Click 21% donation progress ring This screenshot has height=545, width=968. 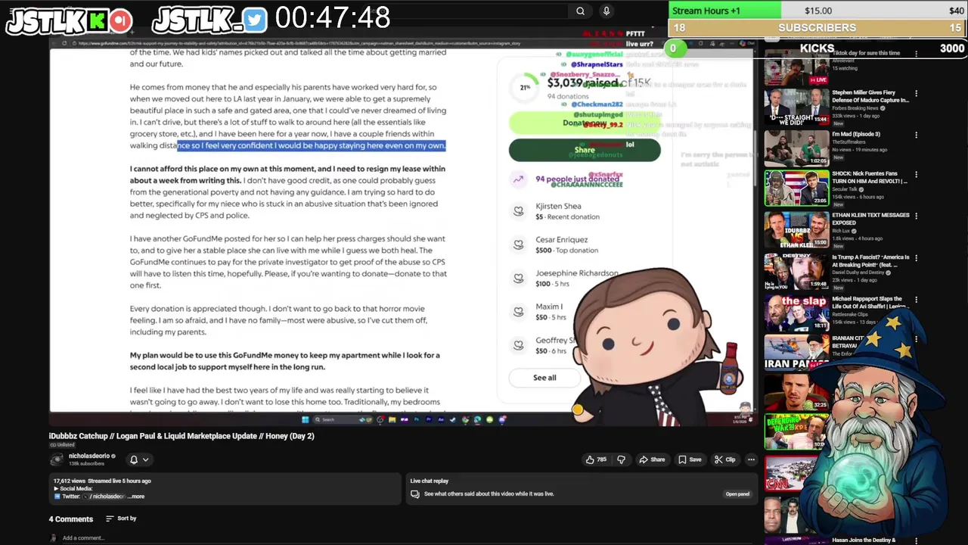click(524, 87)
